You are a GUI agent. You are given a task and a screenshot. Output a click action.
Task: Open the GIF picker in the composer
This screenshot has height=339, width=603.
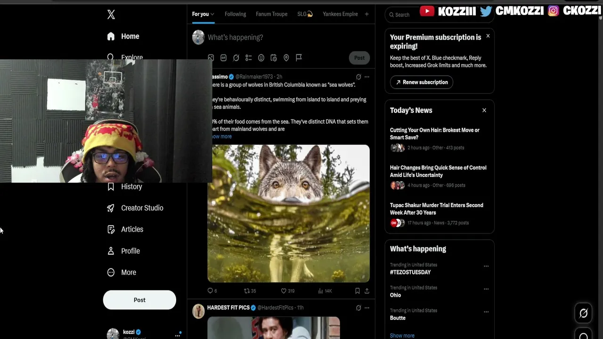click(223, 58)
